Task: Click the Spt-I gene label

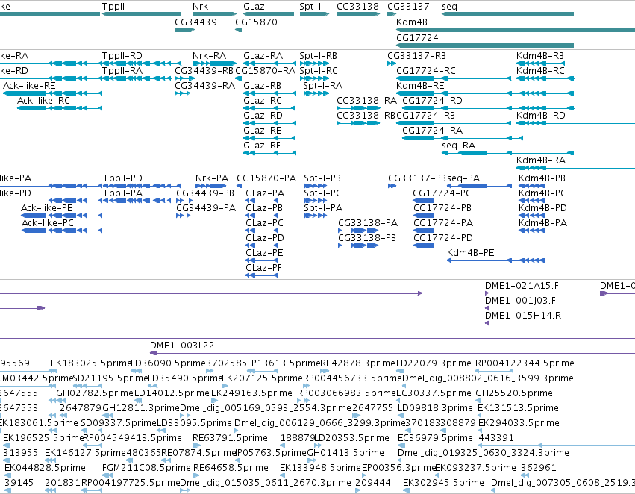Action: (x=310, y=7)
